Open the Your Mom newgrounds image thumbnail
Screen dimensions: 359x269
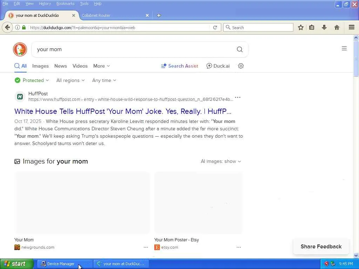[82, 203]
